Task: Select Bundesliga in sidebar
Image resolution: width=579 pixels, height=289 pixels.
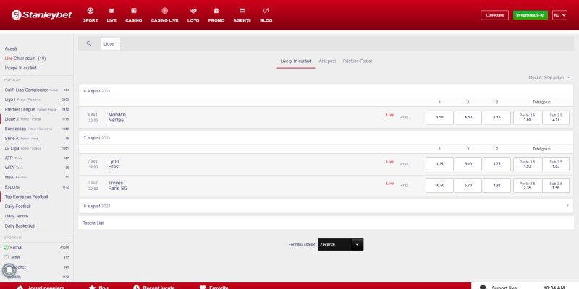Action: click(37, 129)
